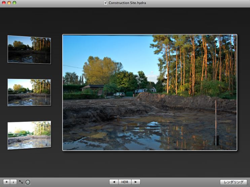This screenshot has width=250, height=187.
Task: Select the middle exposure thumbnail
Action: [x=29, y=92]
